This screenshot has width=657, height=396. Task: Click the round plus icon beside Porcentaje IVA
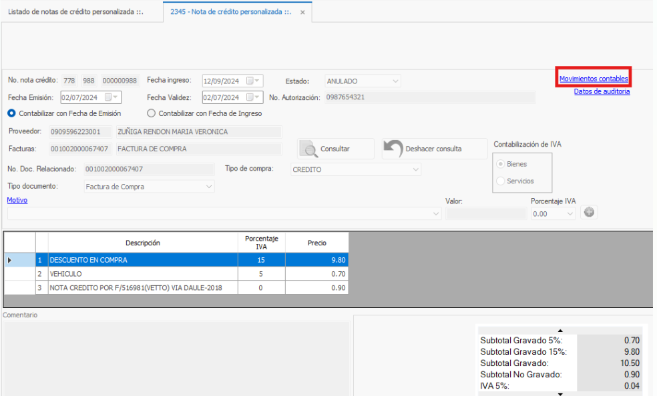590,213
